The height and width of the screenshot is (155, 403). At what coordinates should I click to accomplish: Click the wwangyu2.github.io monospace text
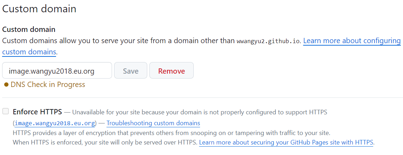(268, 41)
